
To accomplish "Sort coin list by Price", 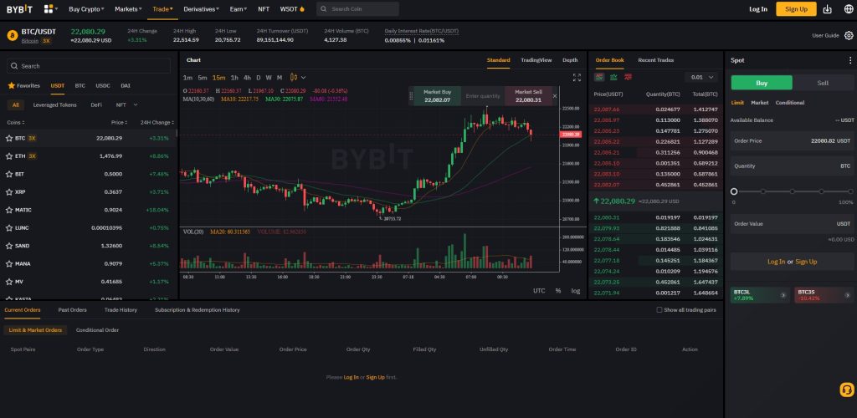I will coord(119,123).
